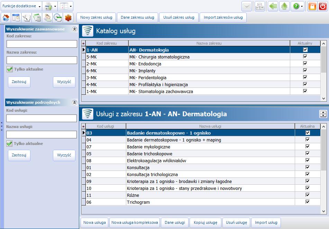
Task: Click the star column header in services grid
Action: (x=83, y=126)
